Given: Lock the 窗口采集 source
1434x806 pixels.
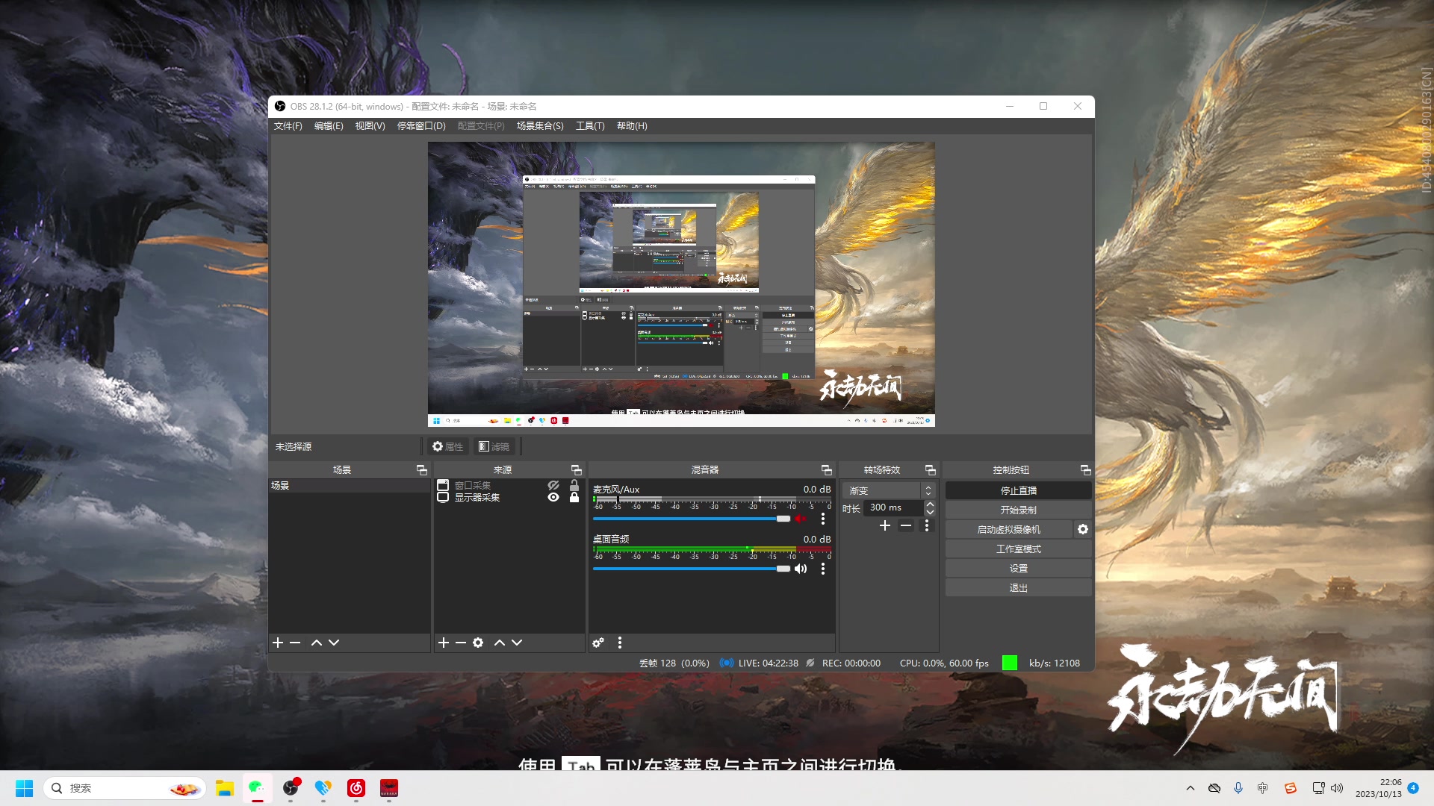Looking at the screenshot, I should tap(574, 485).
